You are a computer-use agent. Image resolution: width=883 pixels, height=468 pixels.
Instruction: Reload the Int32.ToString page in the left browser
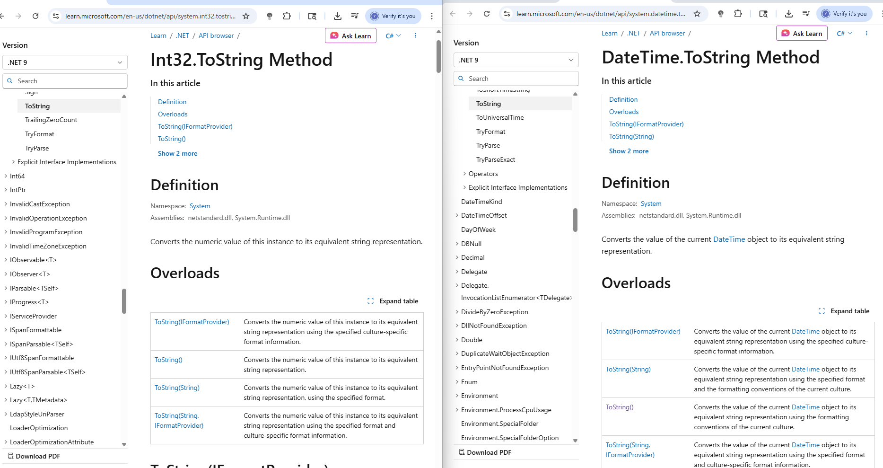click(35, 16)
